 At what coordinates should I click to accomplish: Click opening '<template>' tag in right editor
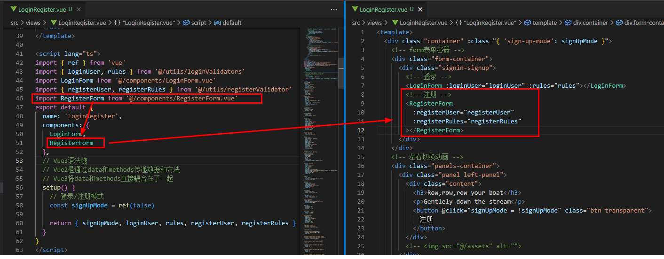pos(395,32)
